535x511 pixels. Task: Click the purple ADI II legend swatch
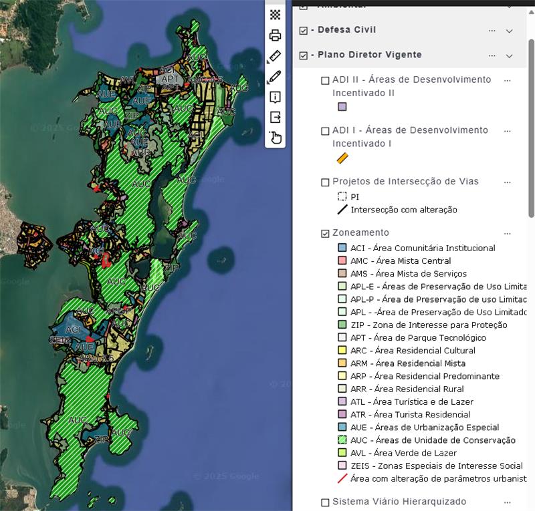pyautogui.click(x=342, y=107)
